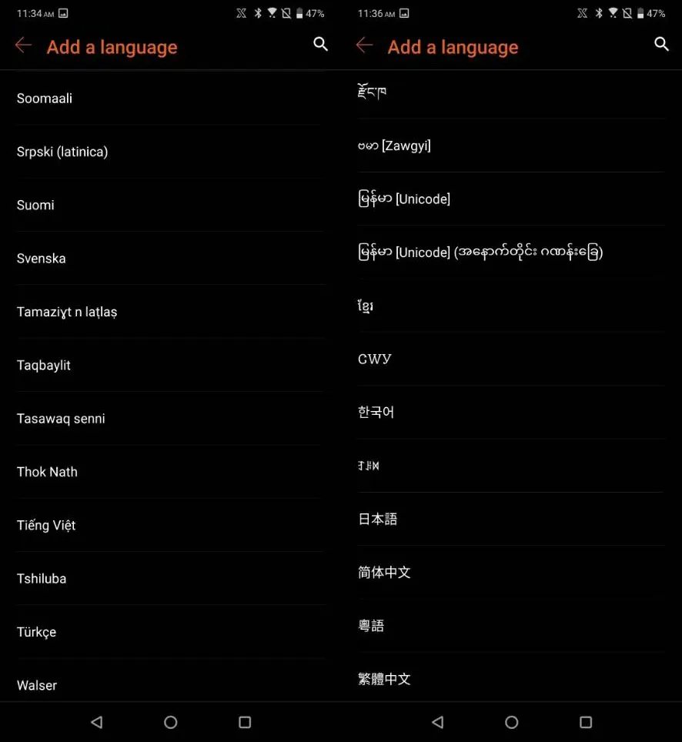
Task: Go back using right screen's orange arrow
Action: tap(364, 45)
